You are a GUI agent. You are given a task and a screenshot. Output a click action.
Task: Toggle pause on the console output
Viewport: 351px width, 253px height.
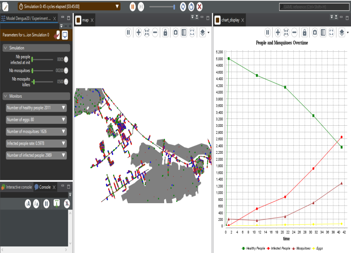(x=46, y=204)
